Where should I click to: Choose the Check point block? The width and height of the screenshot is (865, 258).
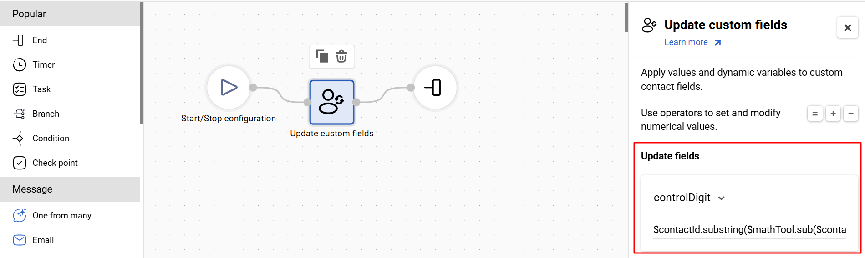click(x=46, y=163)
